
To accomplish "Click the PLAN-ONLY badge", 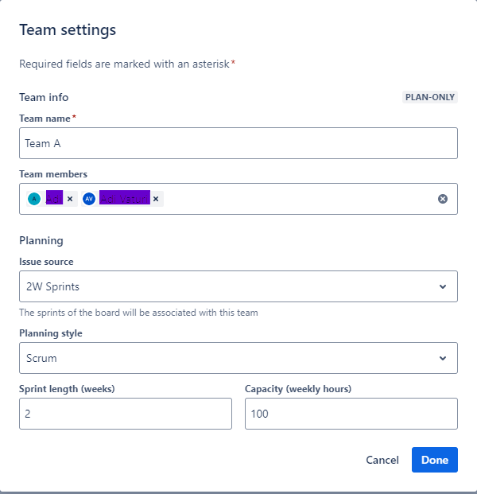I will point(430,97).
